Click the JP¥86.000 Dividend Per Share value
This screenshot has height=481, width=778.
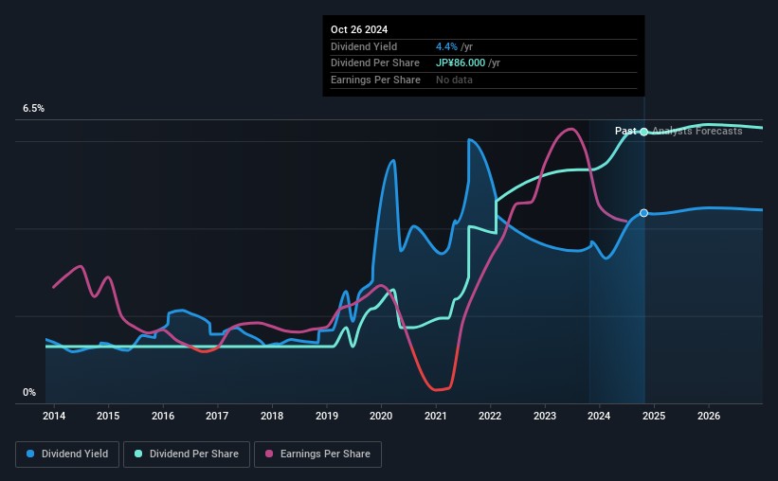[x=461, y=63]
